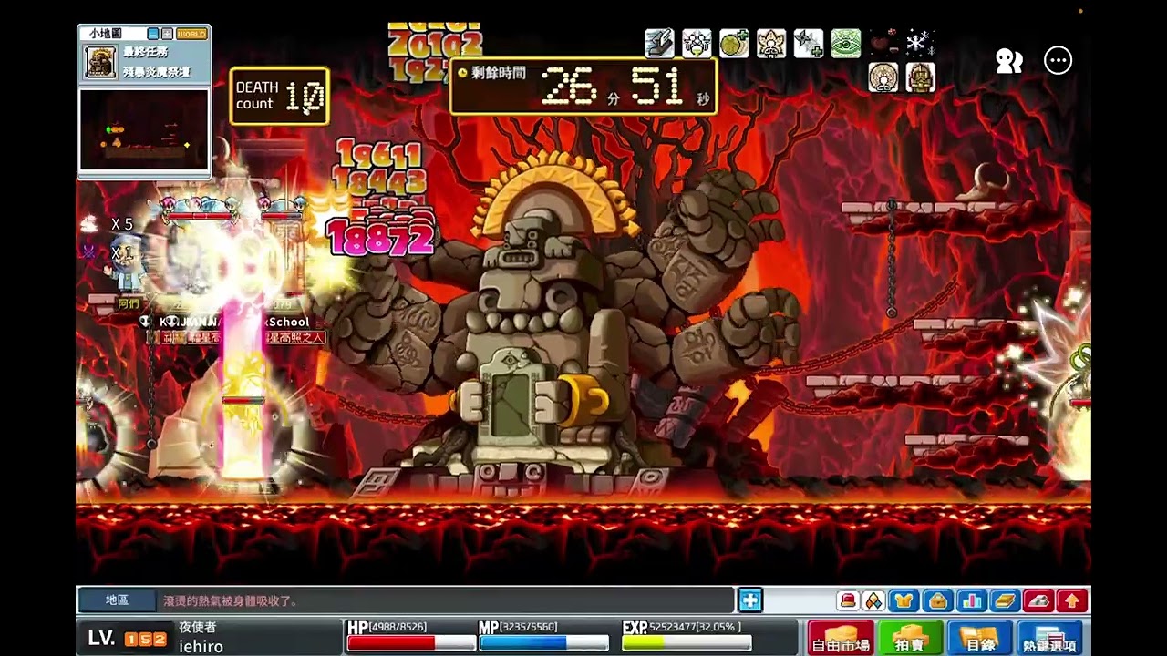This screenshot has width=1167, height=656.
Task: Open the 自由市場 free market
Action: point(841,638)
